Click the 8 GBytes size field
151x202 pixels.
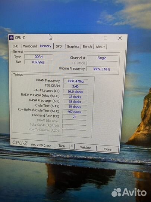coord(38,62)
